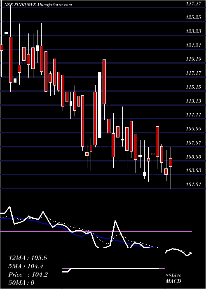Click the 105.05 price axis label
Image resolution: width=206 pixels, height=289 pixels.
click(x=193, y=156)
